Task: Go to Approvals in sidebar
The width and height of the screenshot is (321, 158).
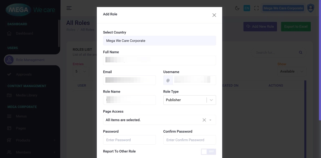Action: pos(24,74)
